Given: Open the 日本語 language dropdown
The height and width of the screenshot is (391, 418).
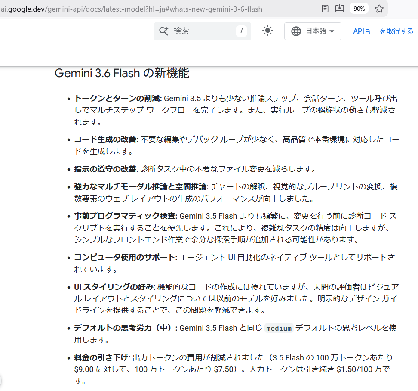Looking at the screenshot, I should [313, 31].
